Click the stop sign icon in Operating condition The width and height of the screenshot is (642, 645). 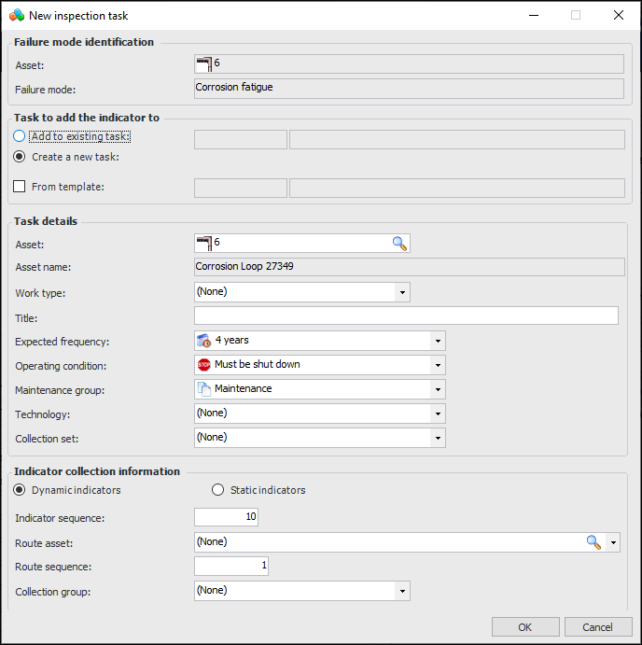click(204, 365)
